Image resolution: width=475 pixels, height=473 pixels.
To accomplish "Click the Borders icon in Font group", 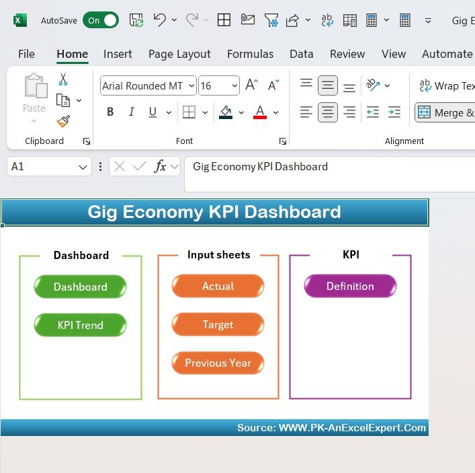I will pyautogui.click(x=189, y=112).
